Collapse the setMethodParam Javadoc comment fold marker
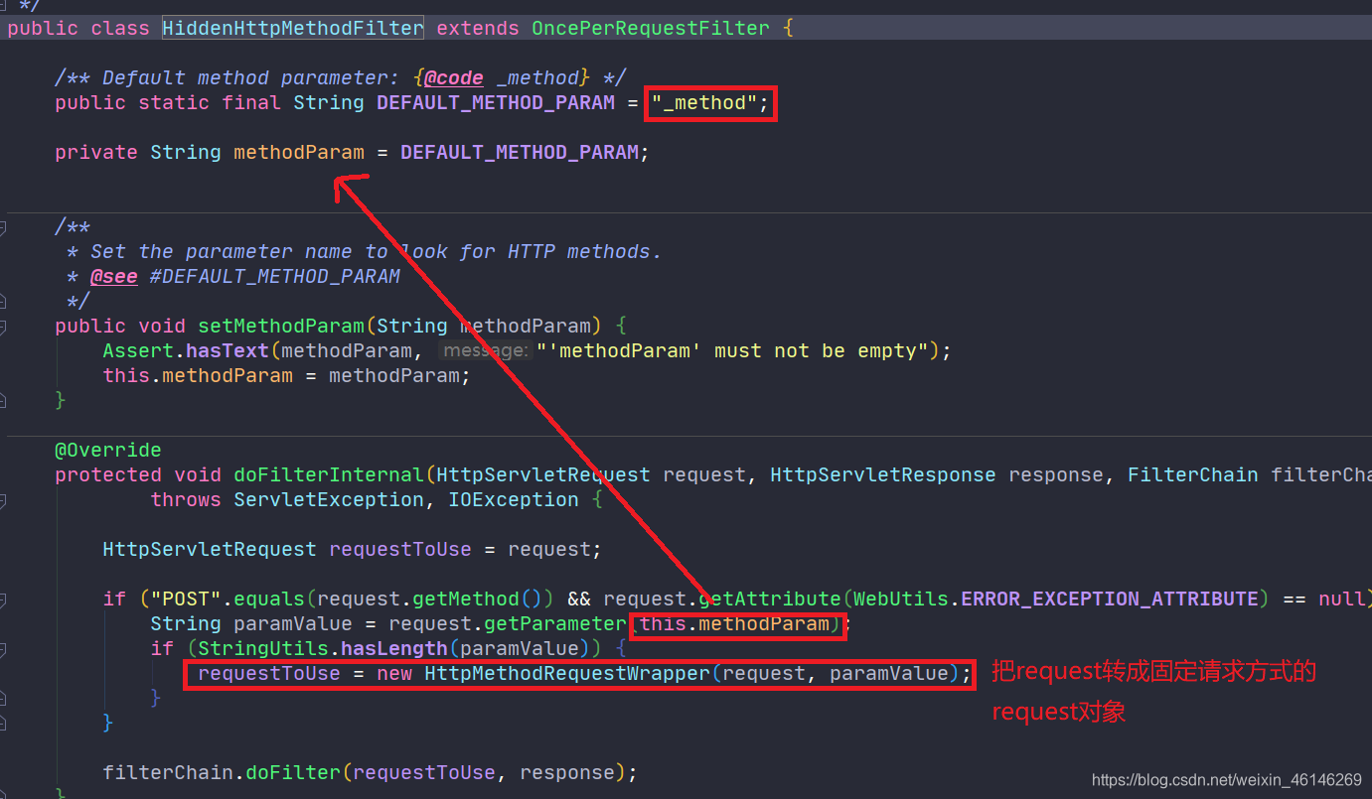 [3, 227]
